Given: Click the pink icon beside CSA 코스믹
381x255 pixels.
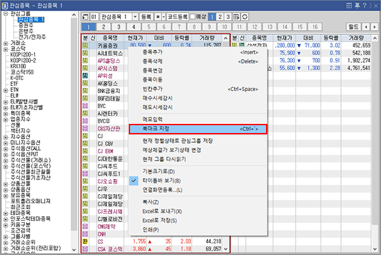Looking at the screenshot, I should (x=85, y=248).
